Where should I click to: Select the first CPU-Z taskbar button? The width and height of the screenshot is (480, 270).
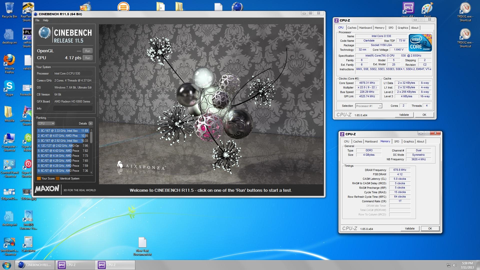click(x=75, y=265)
